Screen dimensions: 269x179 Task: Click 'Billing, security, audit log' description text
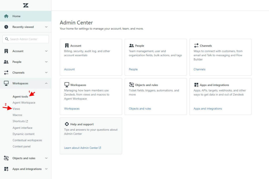(87, 53)
